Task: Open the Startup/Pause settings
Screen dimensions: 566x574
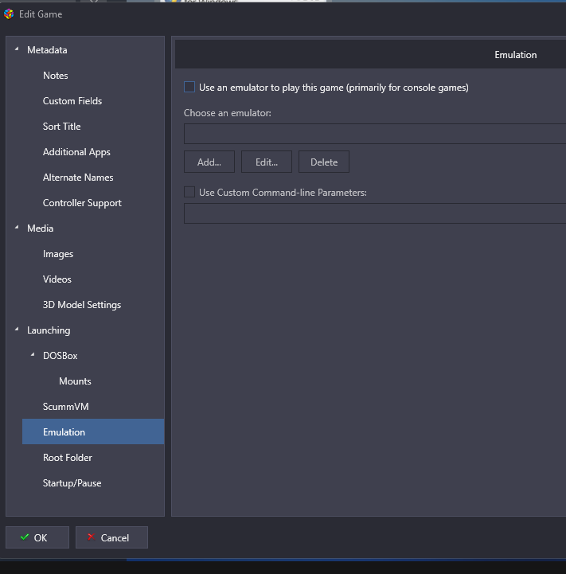Action: coord(72,483)
